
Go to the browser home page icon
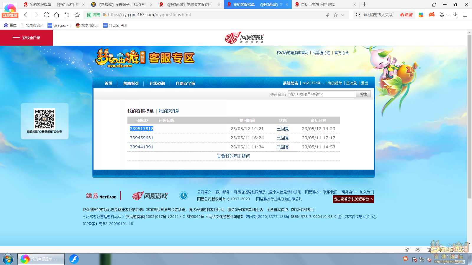click(x=57, y=15)
